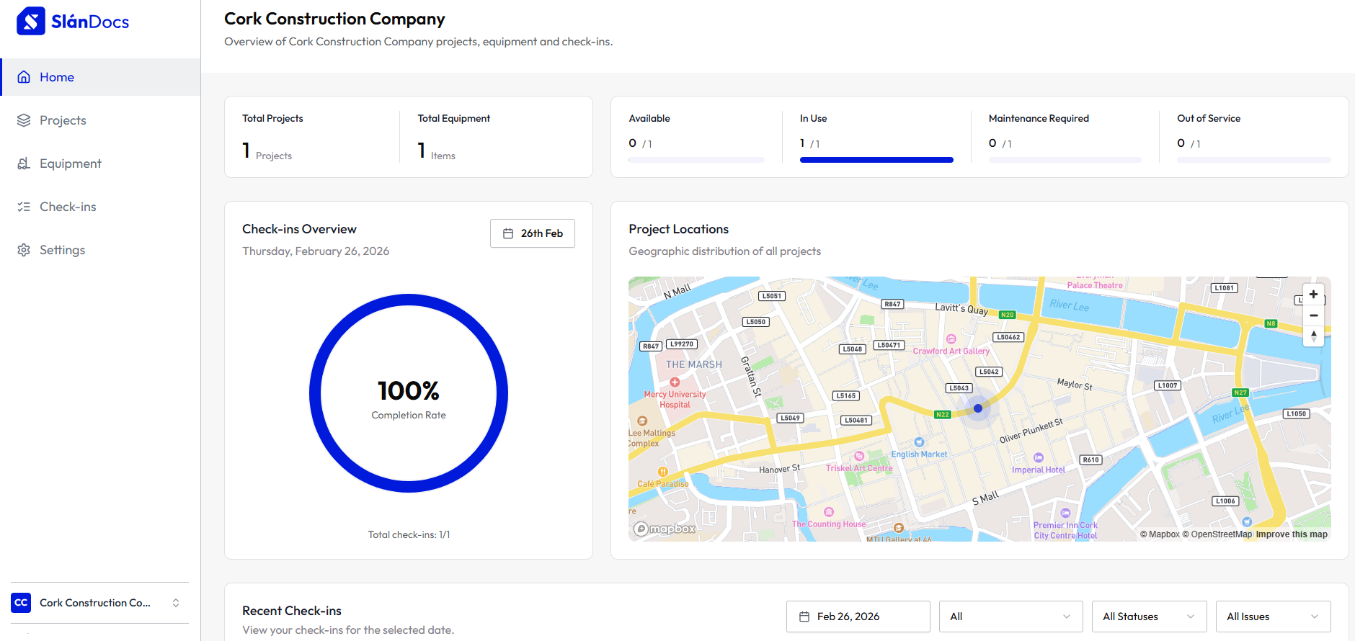Click the Counting House map marker
1355x641 pixels.
click(829, 512)
